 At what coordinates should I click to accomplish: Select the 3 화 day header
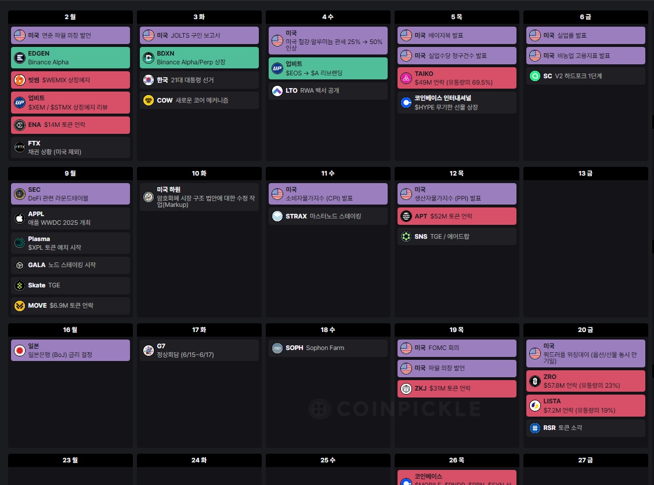199,17
